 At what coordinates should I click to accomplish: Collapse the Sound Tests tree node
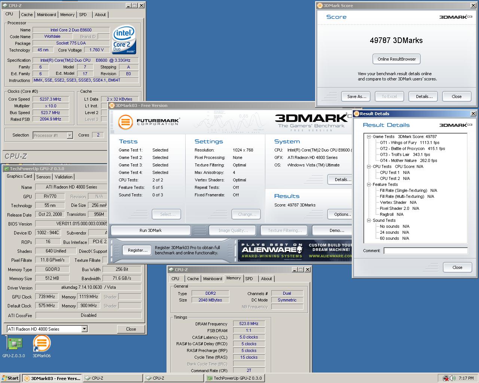[369, 220]
